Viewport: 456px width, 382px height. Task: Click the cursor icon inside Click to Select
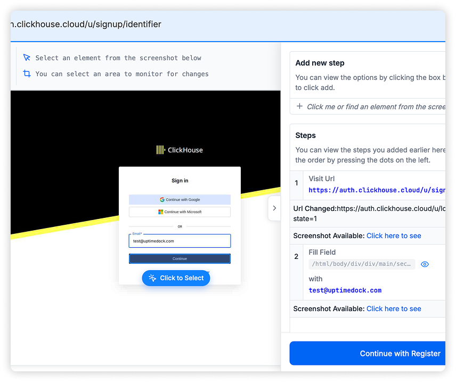(x=153, y=279)
